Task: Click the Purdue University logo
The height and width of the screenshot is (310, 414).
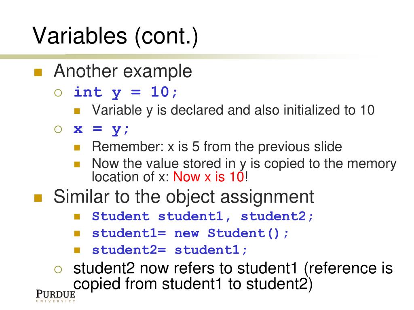Action: pyautogui.click(x=55, y=295)
